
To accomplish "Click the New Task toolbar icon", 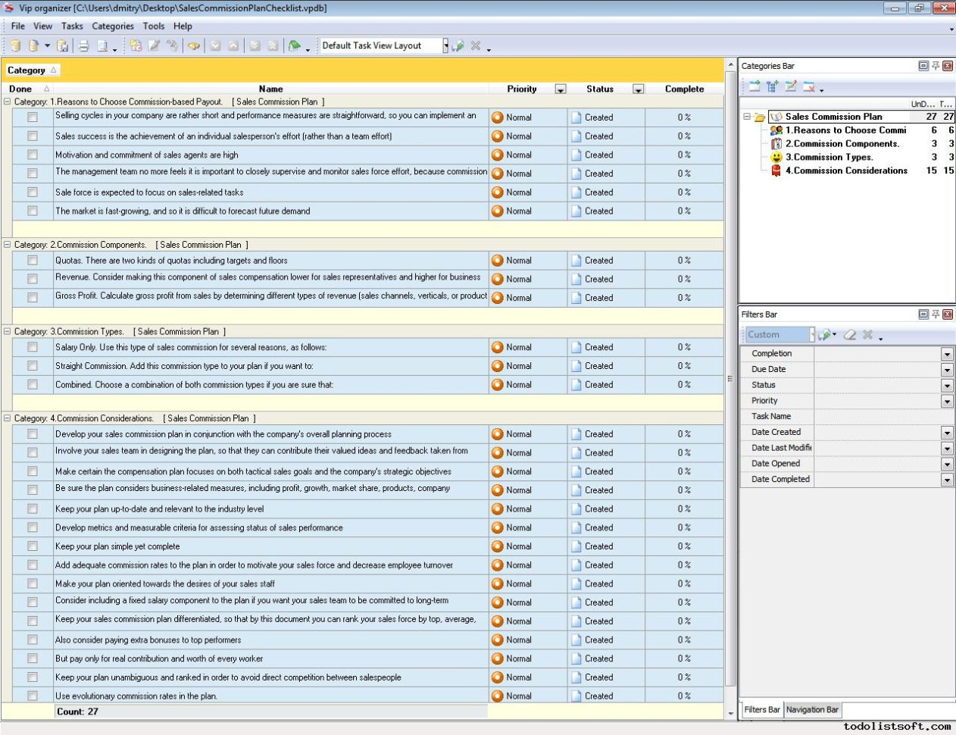I will (135, 45).
